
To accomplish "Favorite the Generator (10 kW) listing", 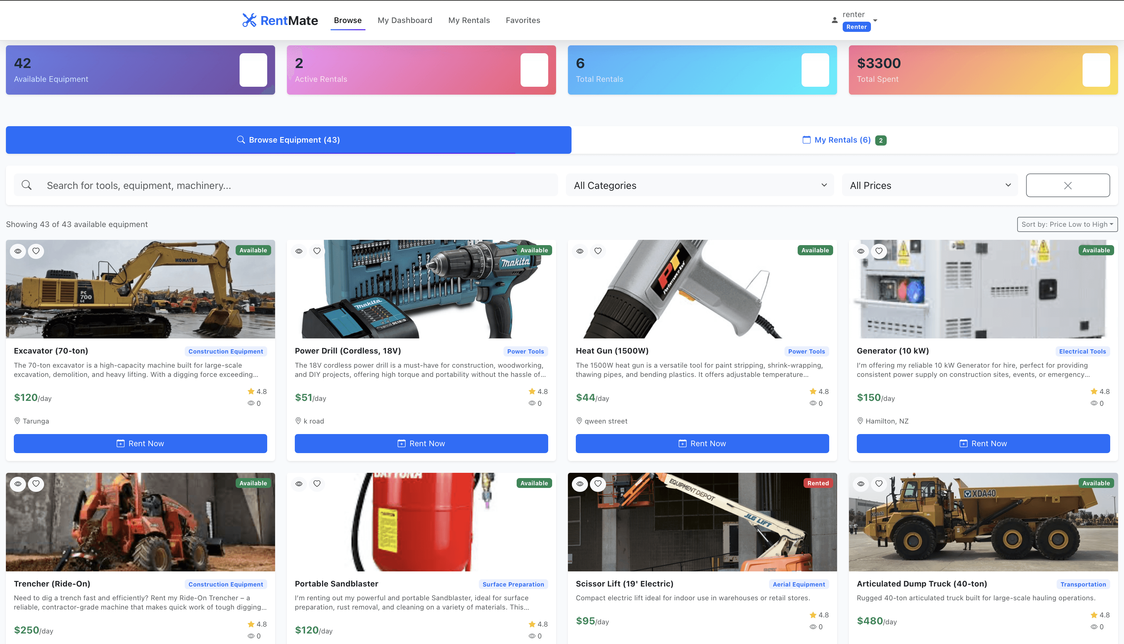I will click(x=878, y=251).
